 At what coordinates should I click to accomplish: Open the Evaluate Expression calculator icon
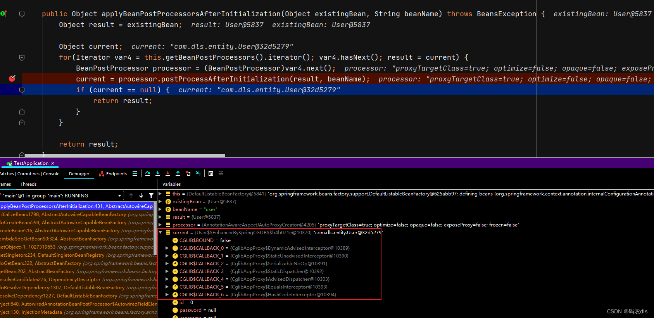(211, 173)
